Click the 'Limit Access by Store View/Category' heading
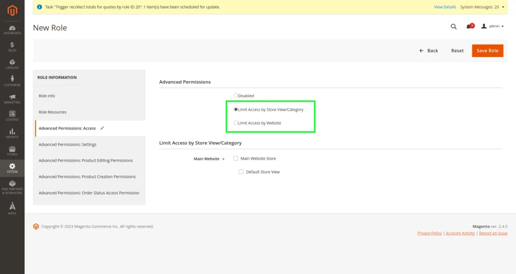The image size is (516, 274). (200, 143)
